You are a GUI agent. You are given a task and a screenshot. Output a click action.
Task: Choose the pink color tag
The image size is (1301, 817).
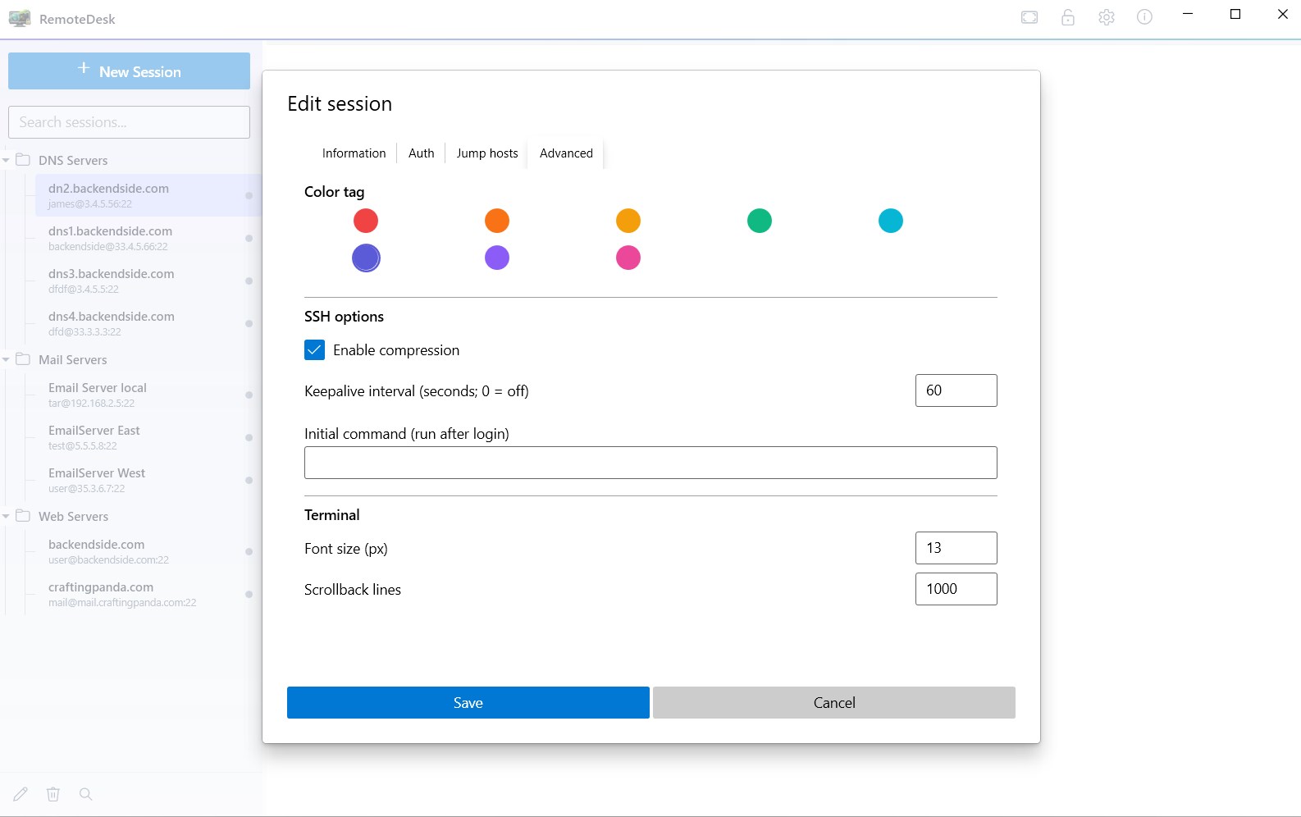point(628,258)
